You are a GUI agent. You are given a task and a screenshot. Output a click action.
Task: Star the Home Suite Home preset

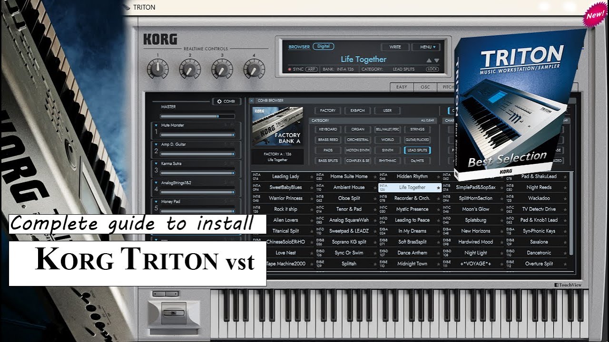click(x=375, y=177)
